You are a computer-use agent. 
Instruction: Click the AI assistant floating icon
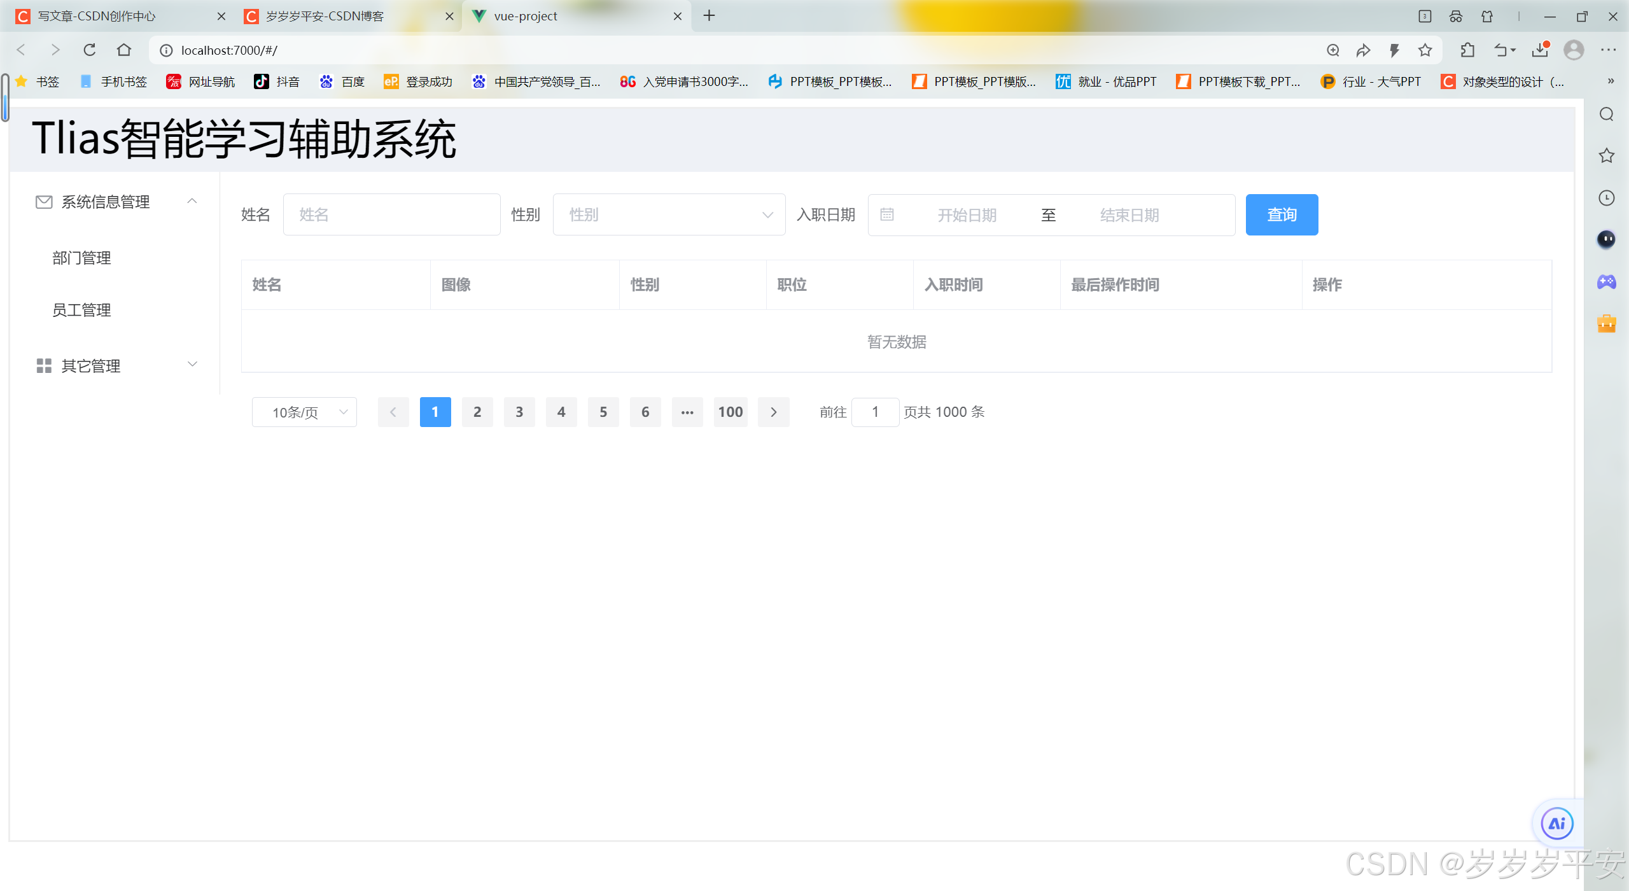point(1556,824)
